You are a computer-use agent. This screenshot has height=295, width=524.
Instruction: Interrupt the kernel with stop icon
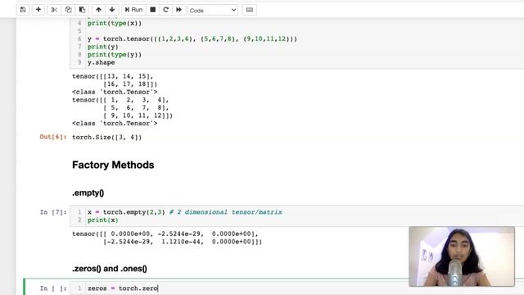(x=153, y=10)
